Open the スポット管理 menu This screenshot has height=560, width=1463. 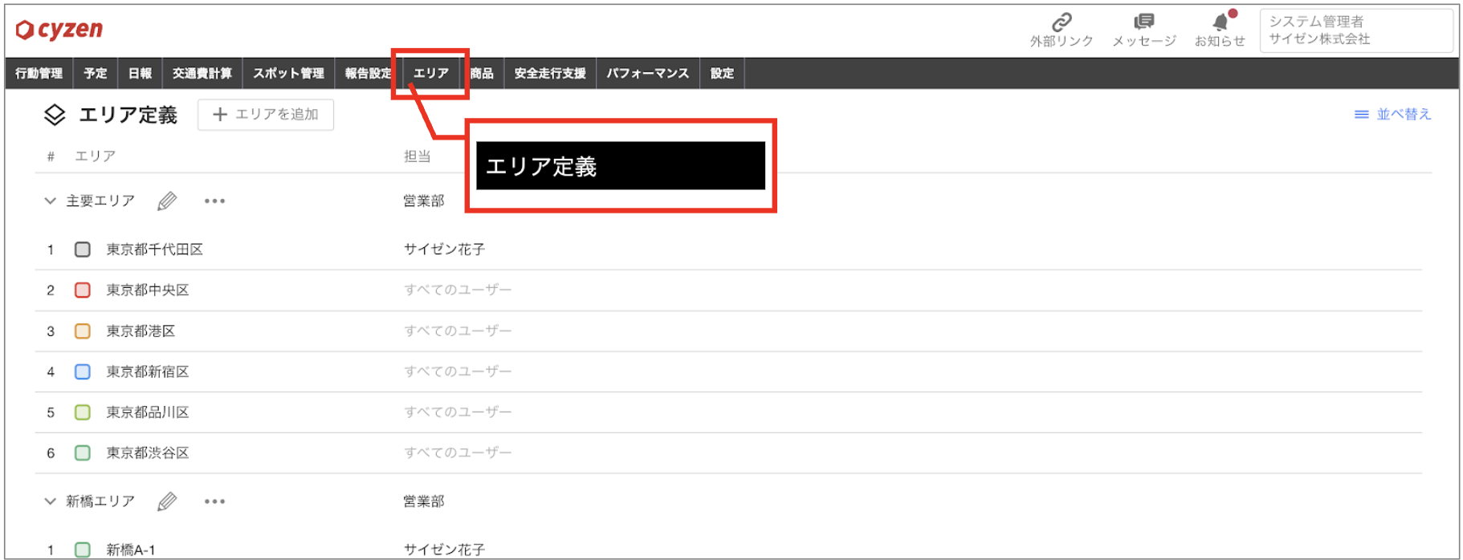click(288, 73)
